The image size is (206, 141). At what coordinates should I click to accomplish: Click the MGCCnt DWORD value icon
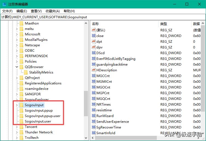point(93,76)
